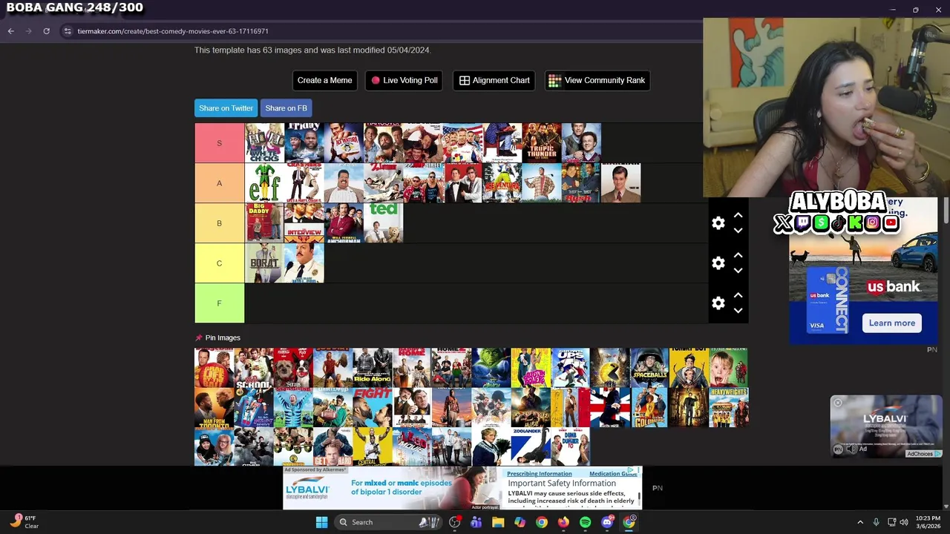The image size is (950, 534).
Task: Select the yellow C tier label
Action: coord(219,263)
